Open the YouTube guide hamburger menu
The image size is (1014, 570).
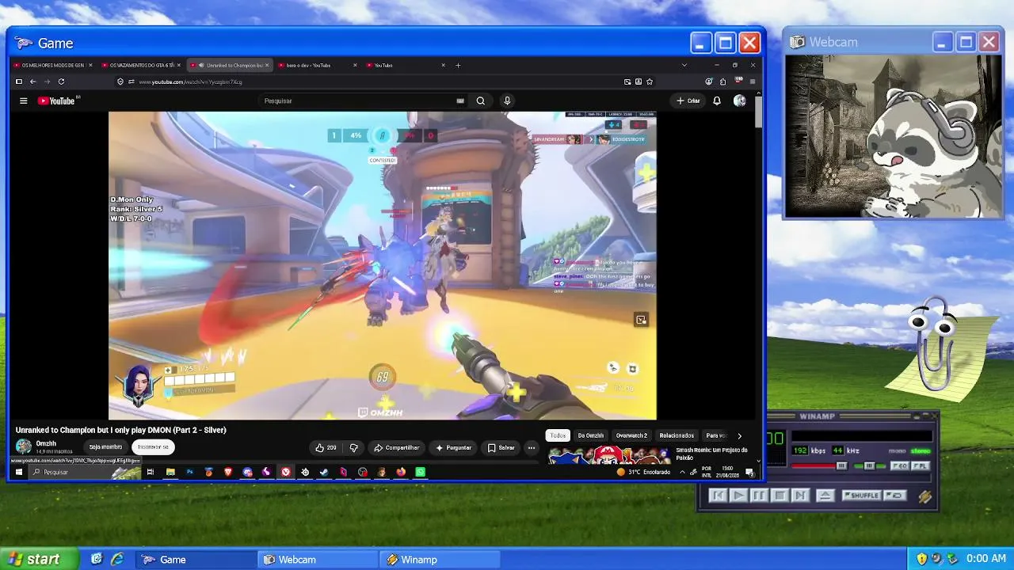coord(24,101)
